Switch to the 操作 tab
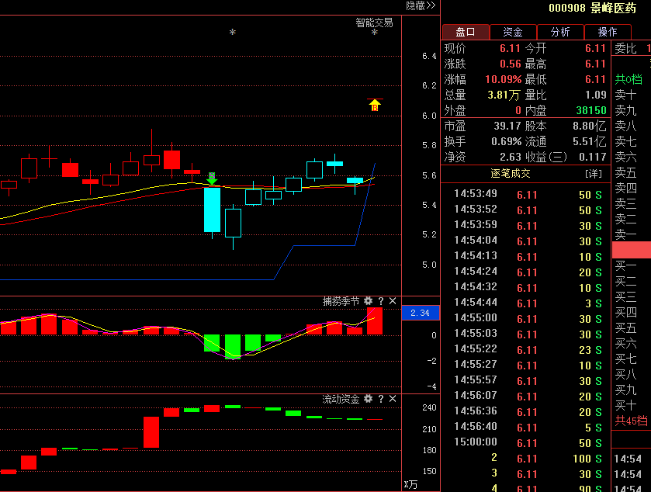 [x=608, y=32]
